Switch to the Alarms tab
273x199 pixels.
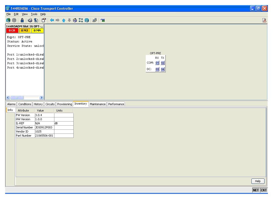click(x=11, y=104)
